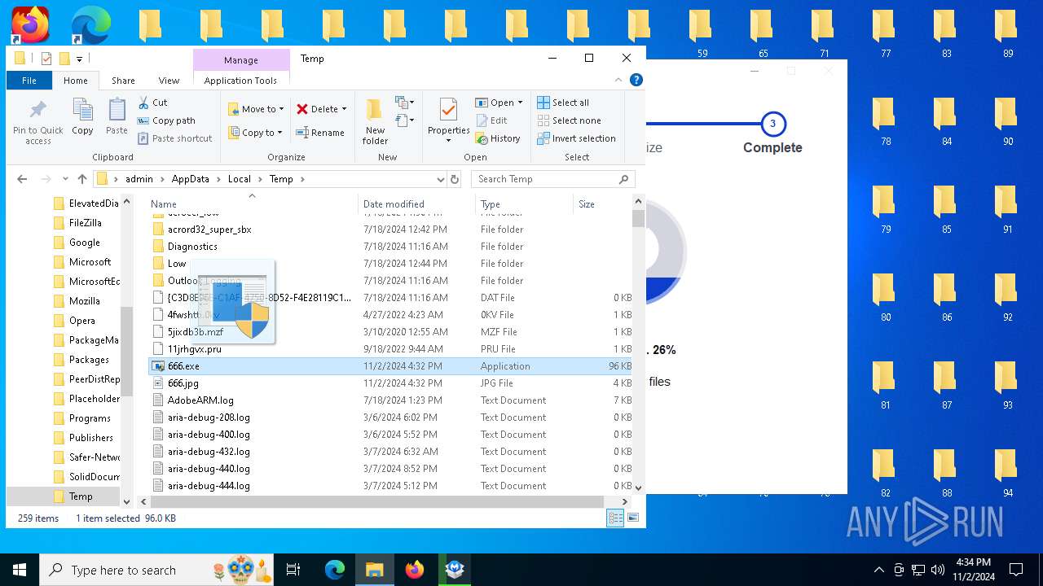Image resolution: width=1043 pixels, height=586 pixels.
Task: Go up one folder level arrow
Action: point(81,179)
